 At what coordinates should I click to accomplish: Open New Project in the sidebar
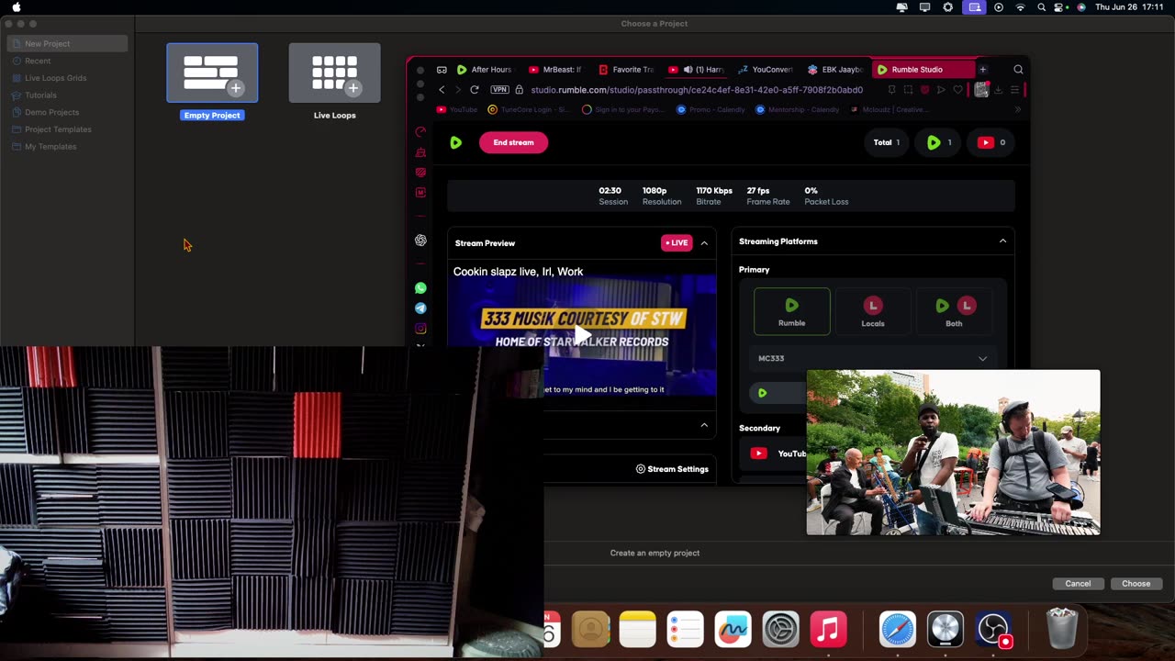click(x=66, y=43)
